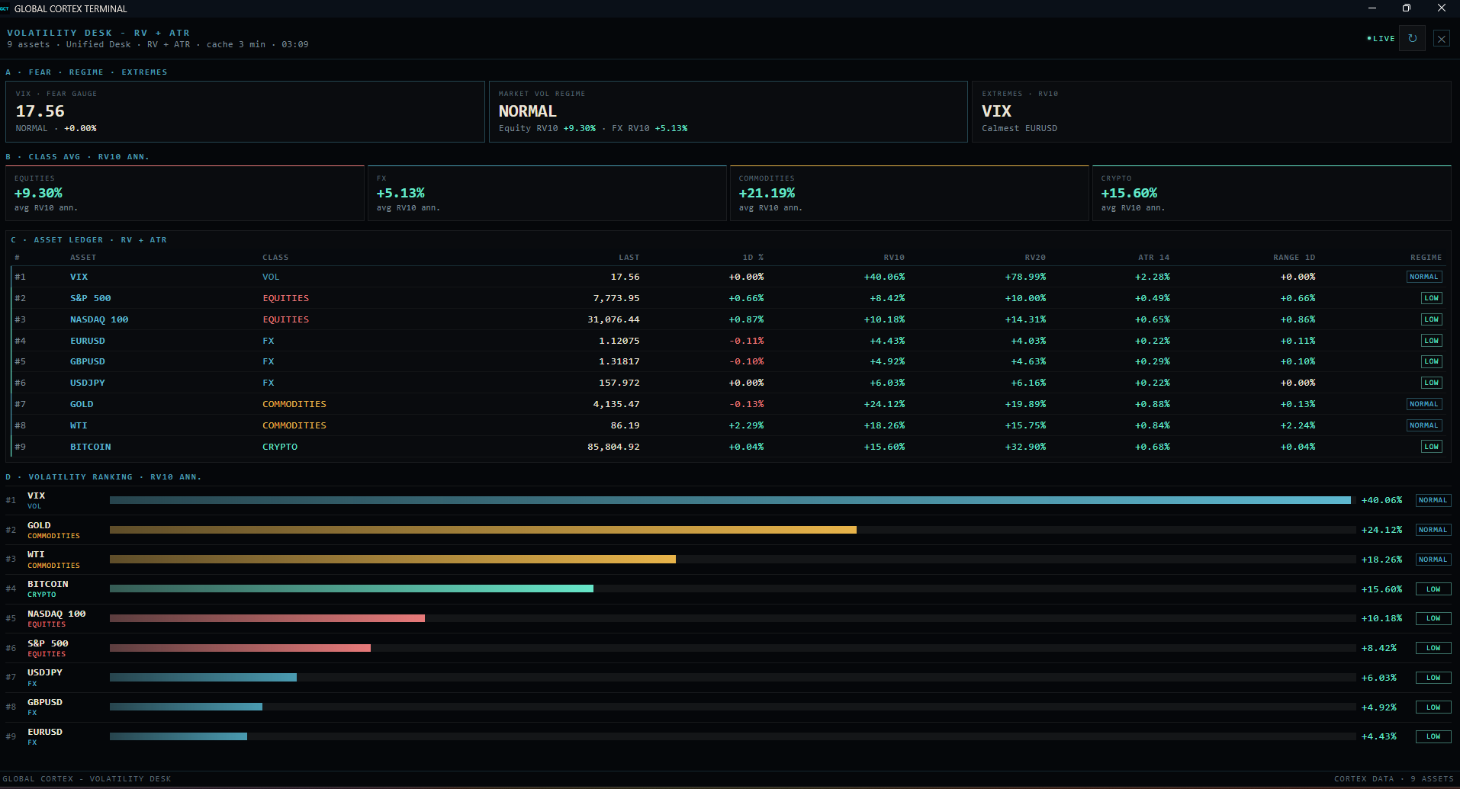Sort ledger by LAST column header

coord(629,258)
